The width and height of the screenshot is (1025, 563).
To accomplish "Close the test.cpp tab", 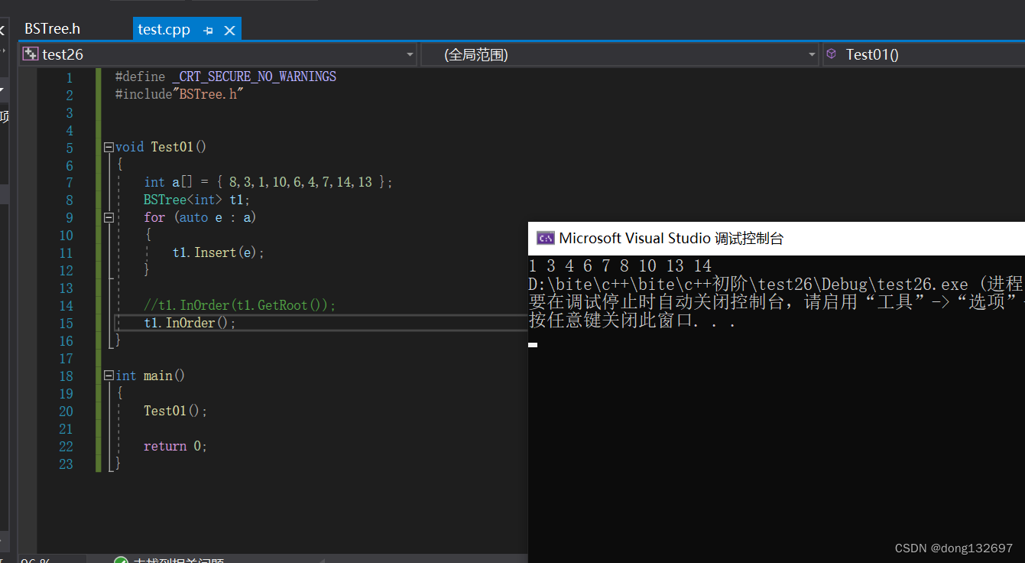I will (x=229, y=31).
